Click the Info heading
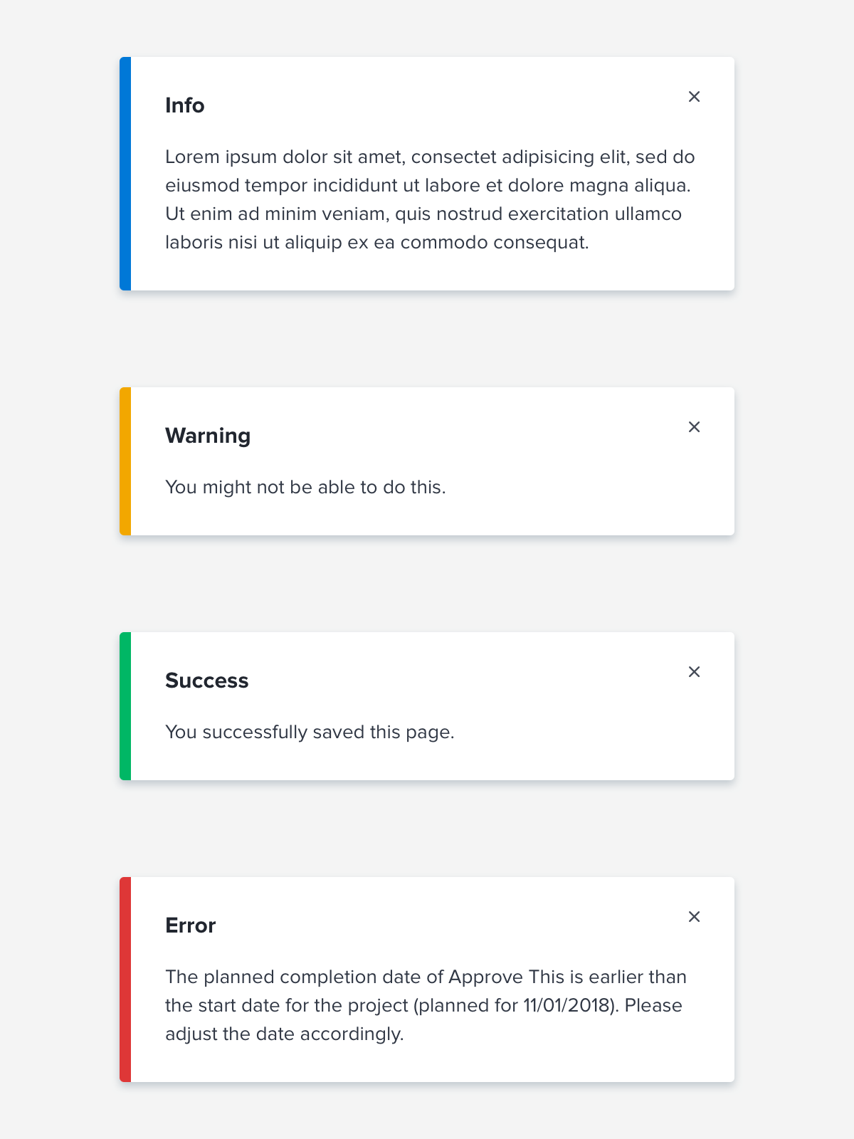 pyautogui.click(x=185, y=105)
